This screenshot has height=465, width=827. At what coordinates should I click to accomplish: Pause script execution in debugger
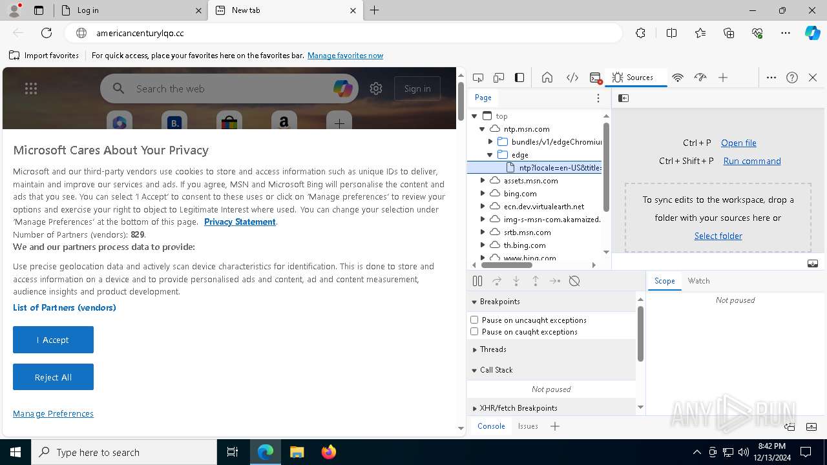tap(477, 281)
